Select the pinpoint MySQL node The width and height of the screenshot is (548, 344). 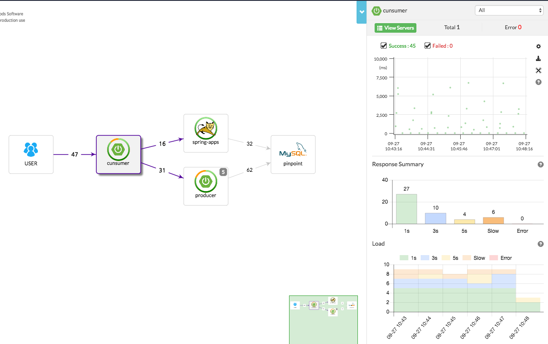click(x=293, y=155)
